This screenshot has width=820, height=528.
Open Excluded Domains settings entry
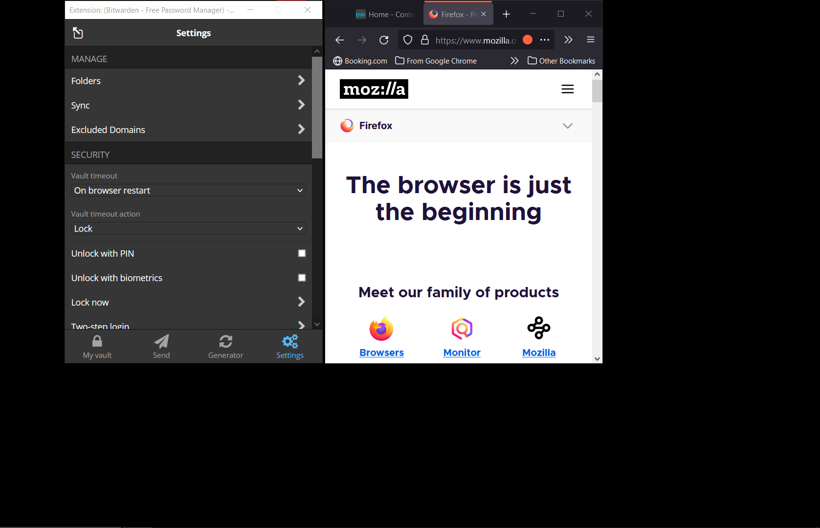coord(188,130)
